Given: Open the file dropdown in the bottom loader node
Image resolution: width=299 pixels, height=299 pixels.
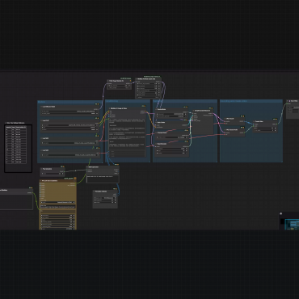Looking at the screenshot, I should (70, 155).
